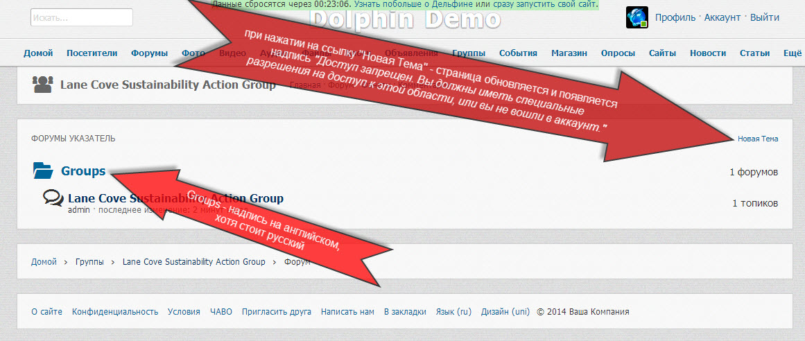Click В закладки footer link
805x341 pixels.
(405, 312)
